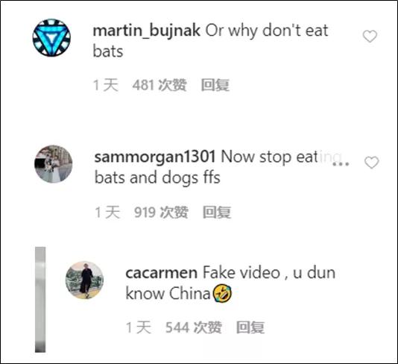
Task: Click the 1天 timestamp on martin_bujnak's comment
Action: pyautogui.click(x=106, y=85)
